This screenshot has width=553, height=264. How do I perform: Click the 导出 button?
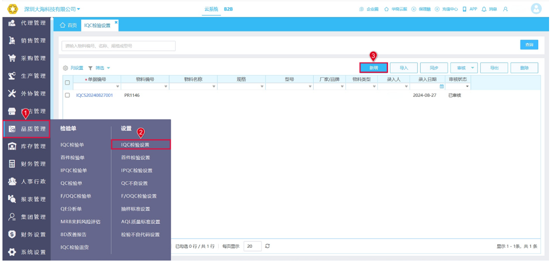click(494, 68)
